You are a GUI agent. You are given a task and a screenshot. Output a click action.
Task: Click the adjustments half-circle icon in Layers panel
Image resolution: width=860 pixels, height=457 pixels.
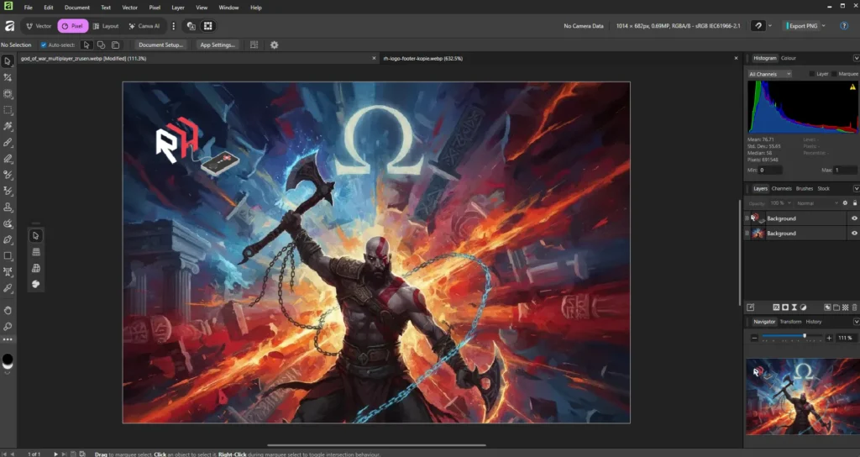(x=803, y=307)
